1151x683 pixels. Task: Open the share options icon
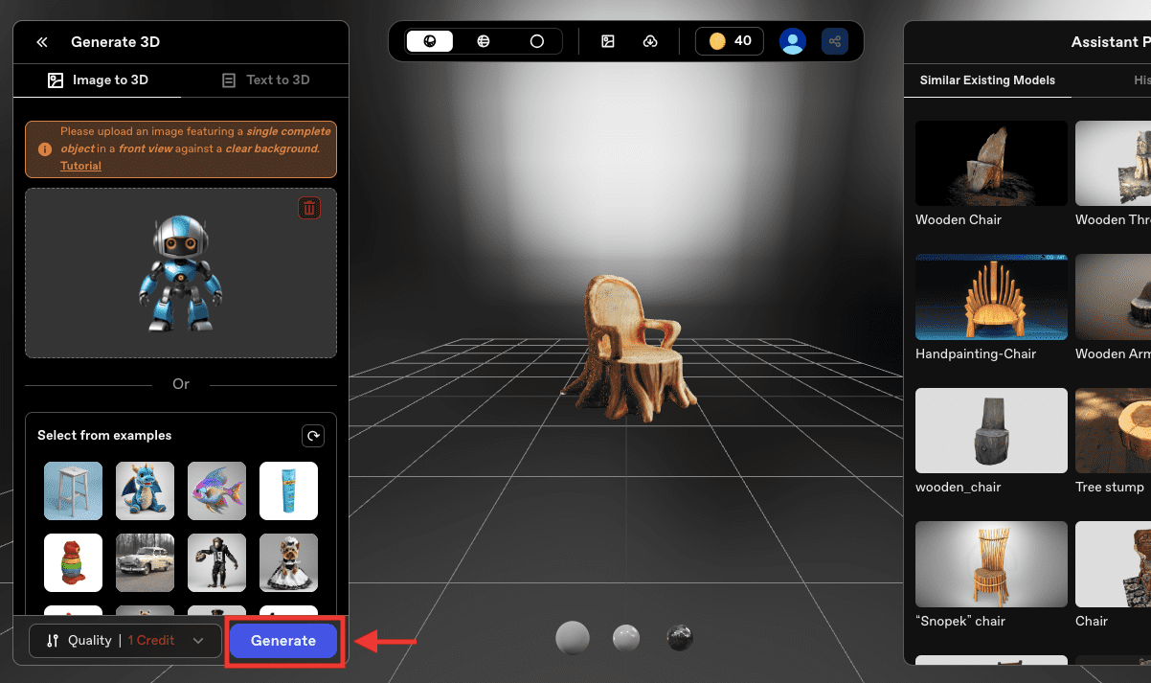834,41
